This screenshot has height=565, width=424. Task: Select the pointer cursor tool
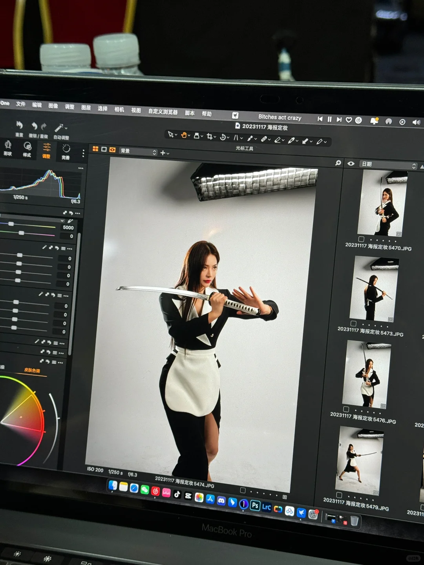point(171,134)
